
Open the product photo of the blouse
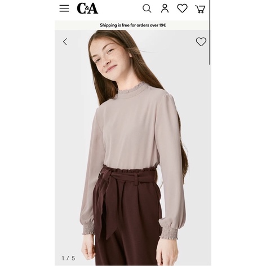(133, 148)
